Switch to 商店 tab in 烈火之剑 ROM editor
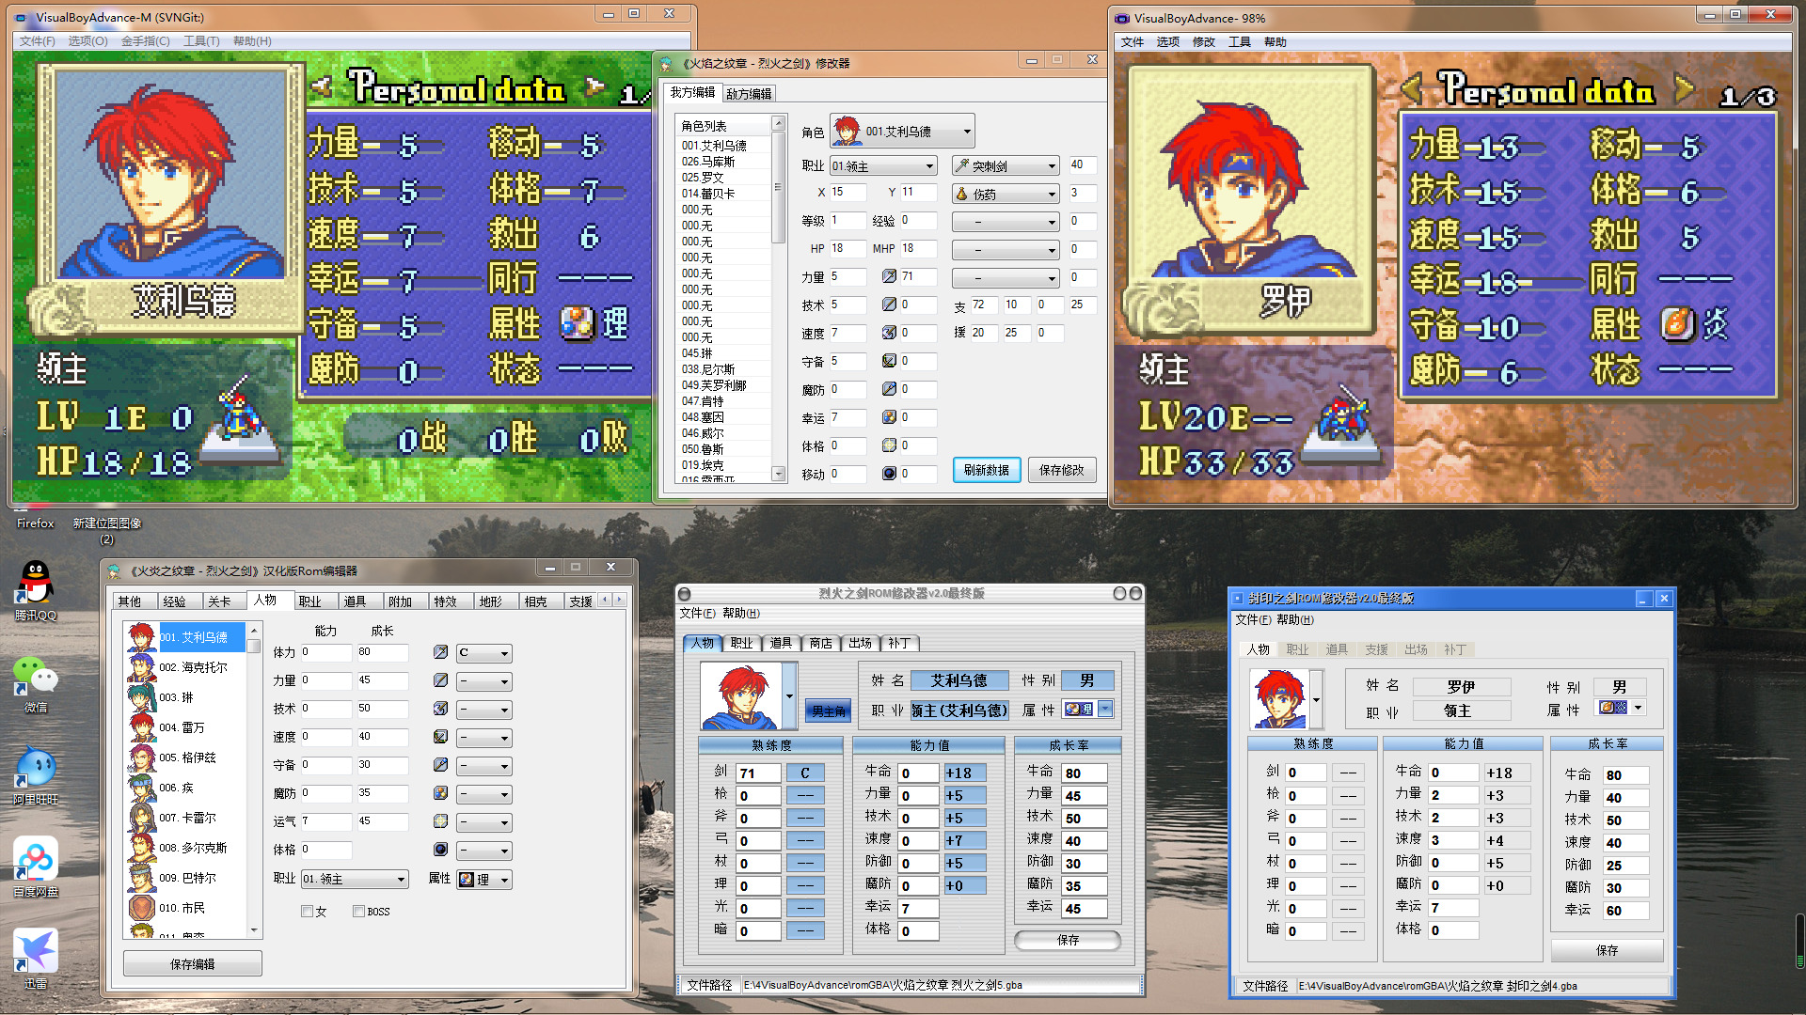Image resolution: width=1806 pixels, height=1015 pixels. coord(820,644)
